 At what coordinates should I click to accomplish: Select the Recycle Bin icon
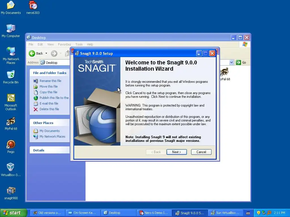click(x=11, y=77)
